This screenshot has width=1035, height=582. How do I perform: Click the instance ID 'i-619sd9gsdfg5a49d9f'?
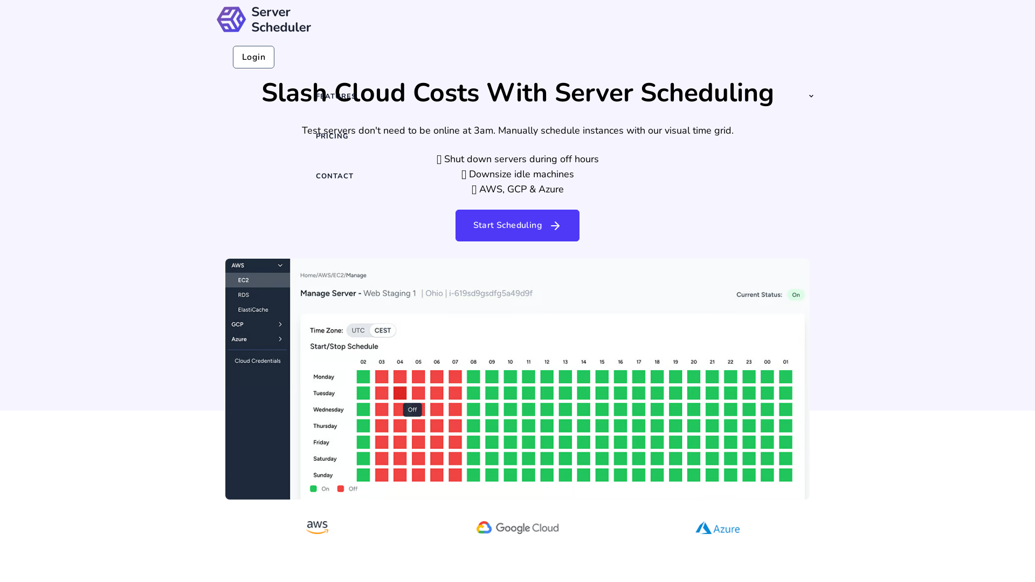(x=491, y=293)
